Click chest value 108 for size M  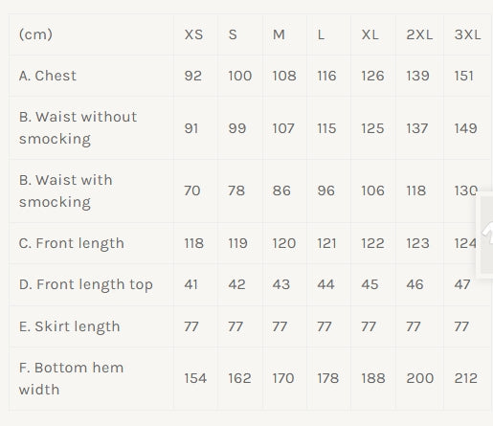284,76
